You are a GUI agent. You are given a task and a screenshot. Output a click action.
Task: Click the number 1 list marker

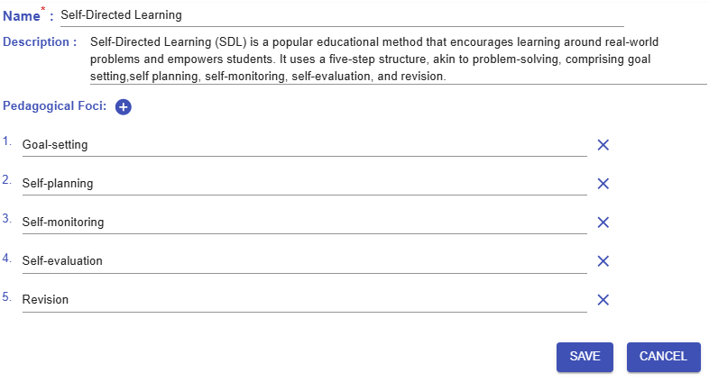coord(7,141)
